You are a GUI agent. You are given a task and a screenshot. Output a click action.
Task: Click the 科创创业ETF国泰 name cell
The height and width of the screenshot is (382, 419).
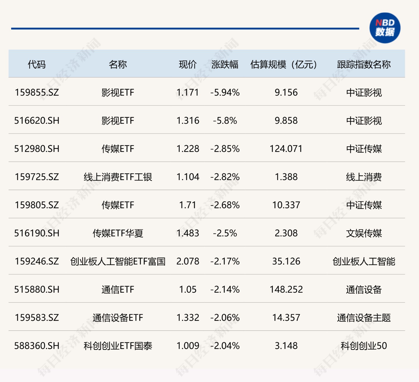tap(118, 346)
